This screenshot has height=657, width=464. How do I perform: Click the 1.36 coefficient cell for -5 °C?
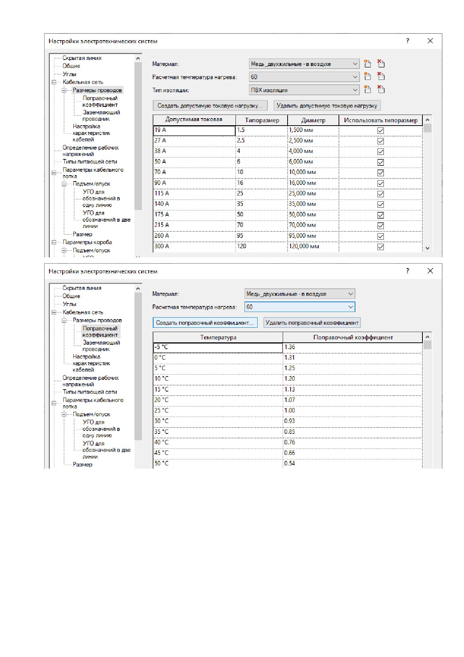[352, 347]
